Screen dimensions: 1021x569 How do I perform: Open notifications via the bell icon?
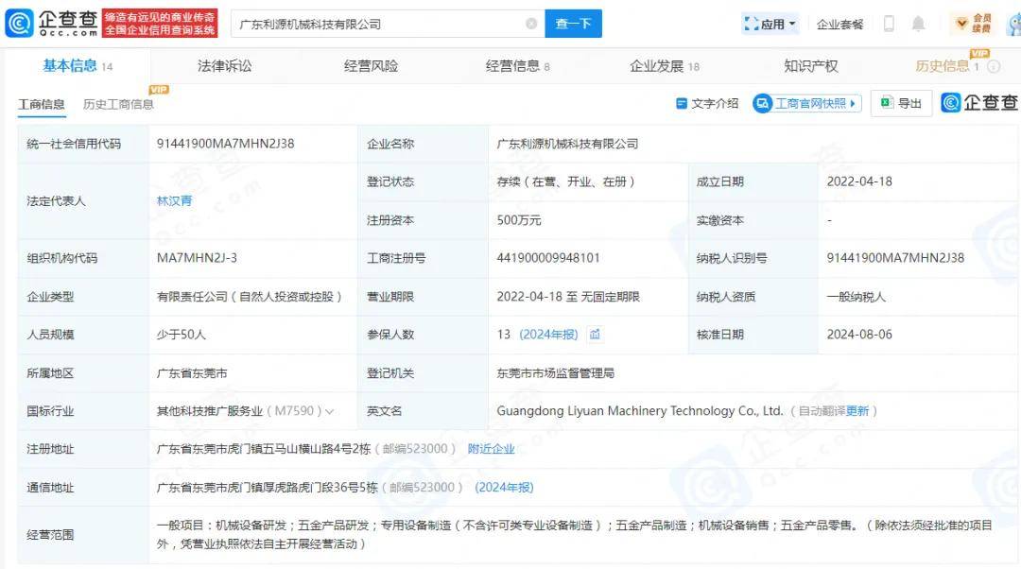tap(918, 24)
